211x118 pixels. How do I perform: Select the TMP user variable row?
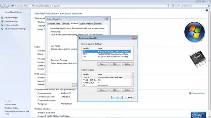[106, 57]
